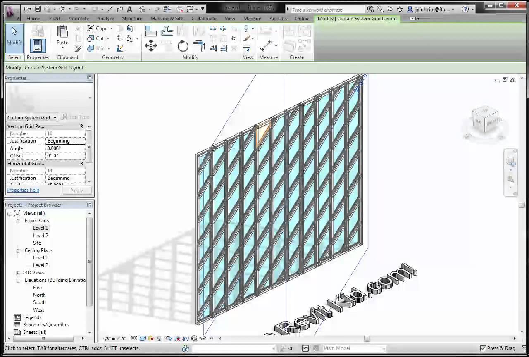Click the Apply button in Properties
The image size is (529, 357).
pyautogui.click(x=76, y=190)
